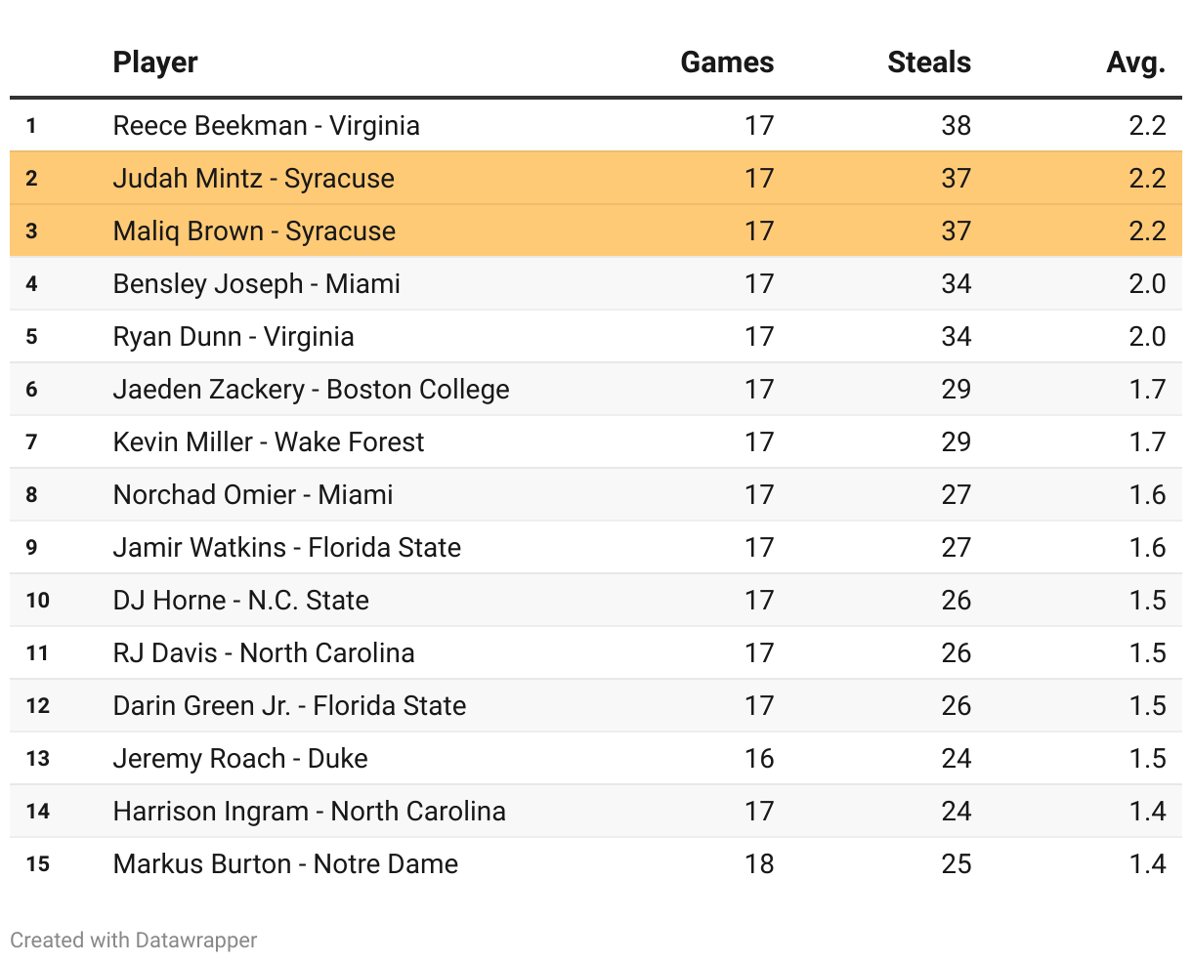Select Norchad Omier - Miami row
Screen dimensions: 1192x963
coord(253,494)
